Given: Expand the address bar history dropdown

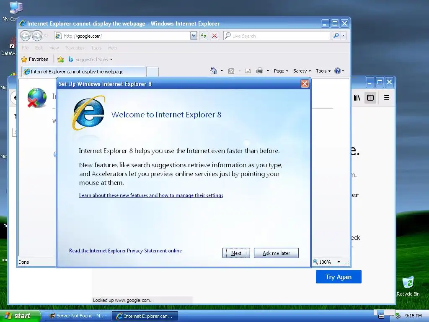Looking at the screenshot, I should tap(194, 36).
